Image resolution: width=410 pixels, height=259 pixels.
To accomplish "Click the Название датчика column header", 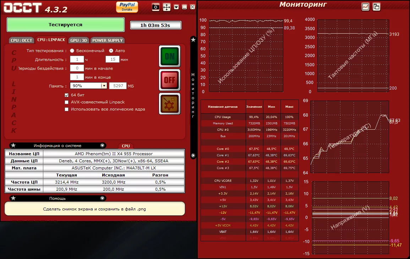I will pyautogui.click(x=223, y=107).
